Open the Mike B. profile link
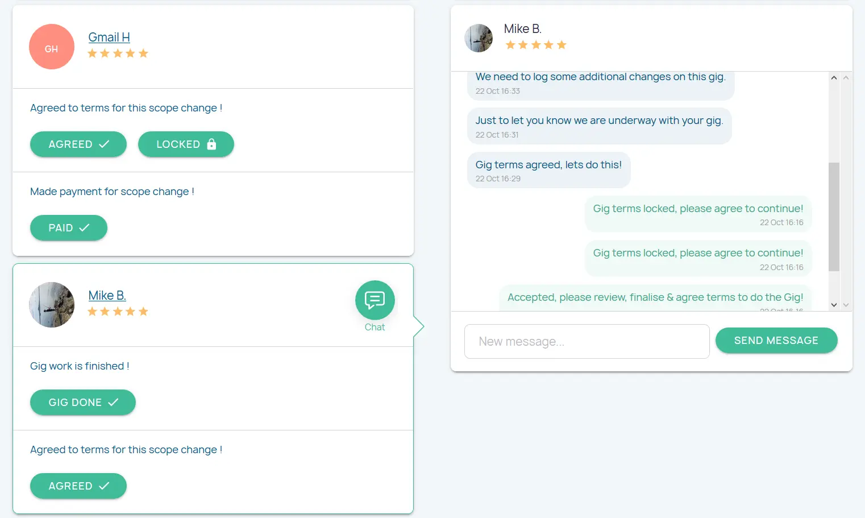The height and width of the screenshot is (518, 865). [x=107, y=296]
